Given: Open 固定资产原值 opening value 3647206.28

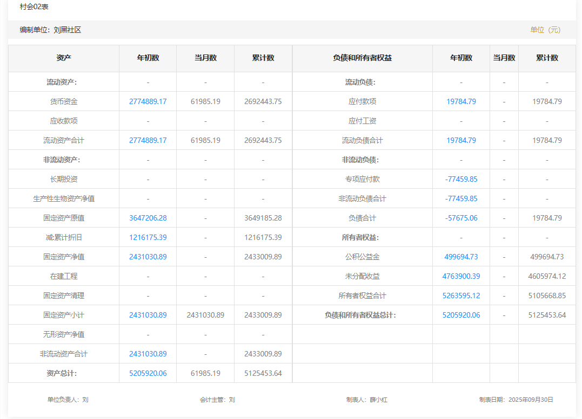Looking at the screenshot, I should pos(148,218).
